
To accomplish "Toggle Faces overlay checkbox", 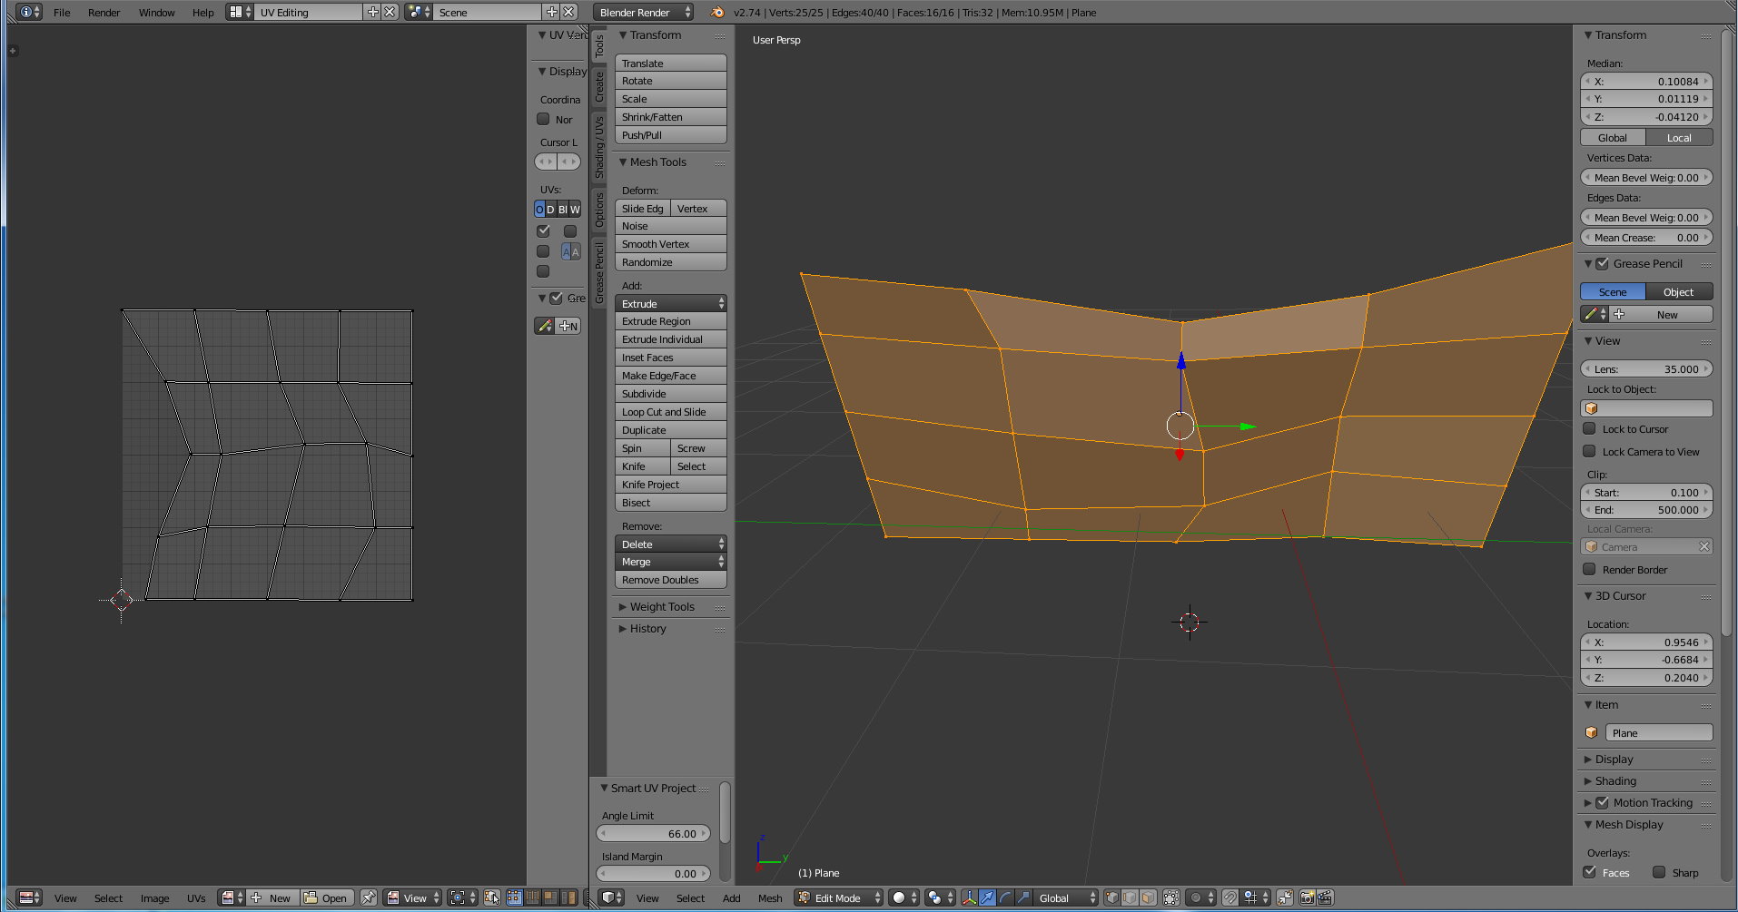I will pyautogui.click(x=1590, y=872).
